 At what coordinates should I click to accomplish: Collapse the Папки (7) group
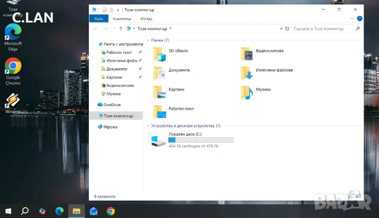pos(148,40)
